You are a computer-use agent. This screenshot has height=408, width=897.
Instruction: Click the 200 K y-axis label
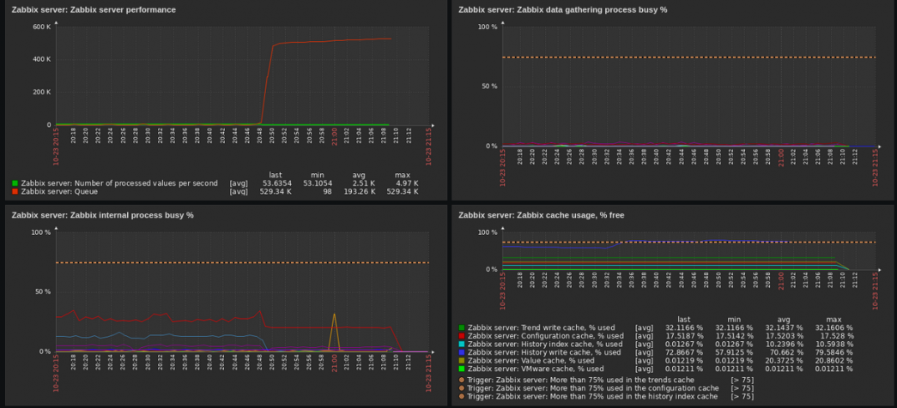(42, 92)
